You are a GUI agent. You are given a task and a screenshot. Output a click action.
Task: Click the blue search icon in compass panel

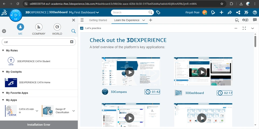73,31
